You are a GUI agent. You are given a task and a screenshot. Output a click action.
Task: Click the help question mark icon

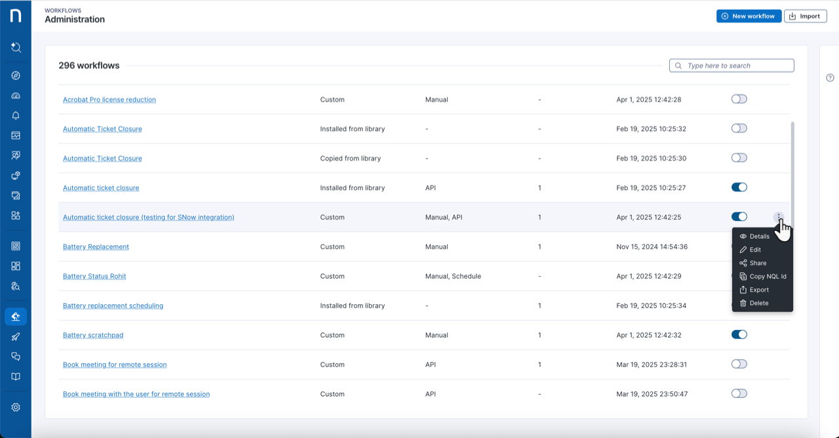[x=830, y=78]
